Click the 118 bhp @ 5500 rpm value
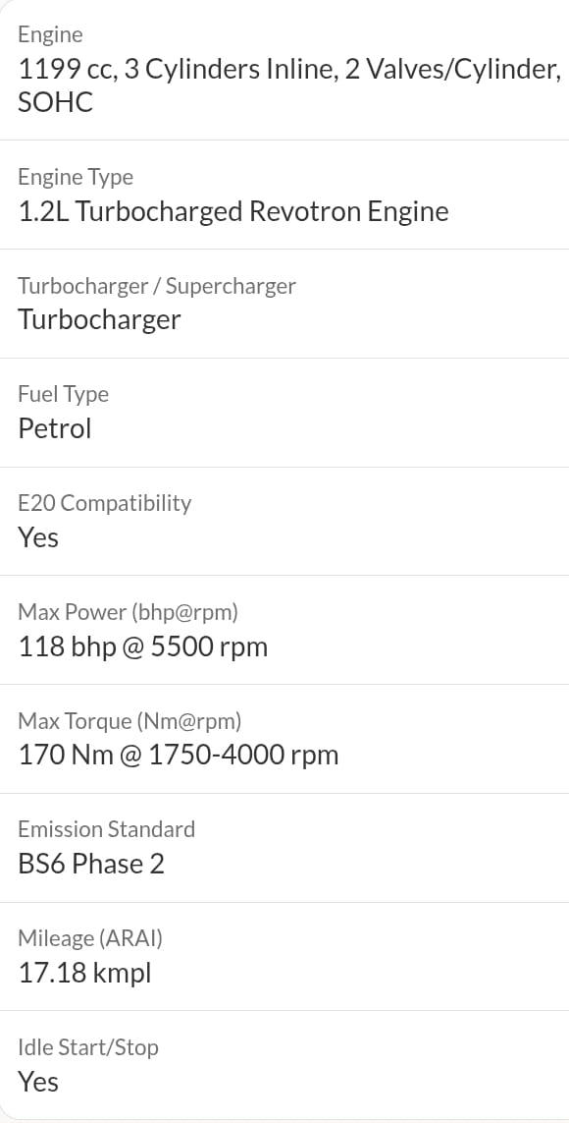Screen dimensions: 569x1123 click(x=143, y=646)
